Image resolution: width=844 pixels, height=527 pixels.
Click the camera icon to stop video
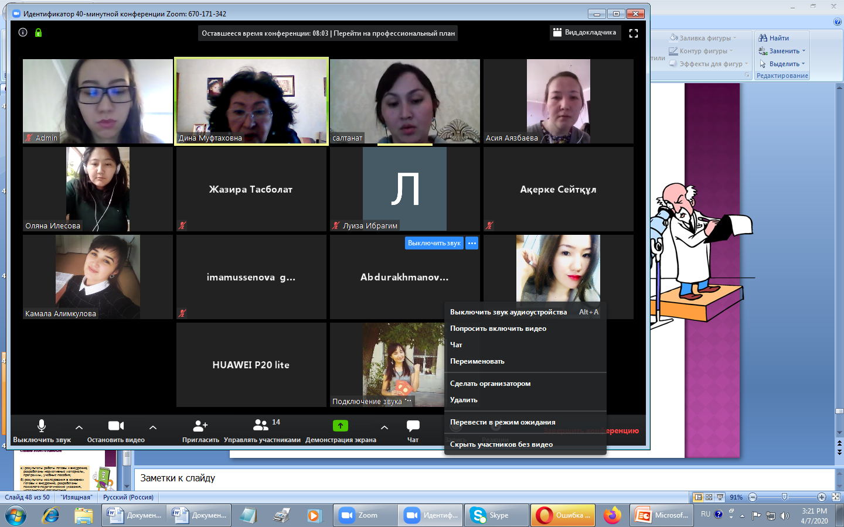click(x=116, y=426)
